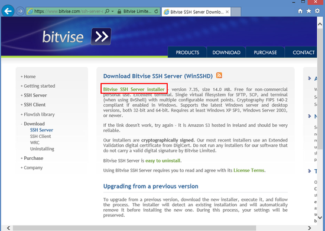Viewport: 325px width, 231px height.
Task: Click the search magnifier in address bar
Action: (x=107, y=11)
